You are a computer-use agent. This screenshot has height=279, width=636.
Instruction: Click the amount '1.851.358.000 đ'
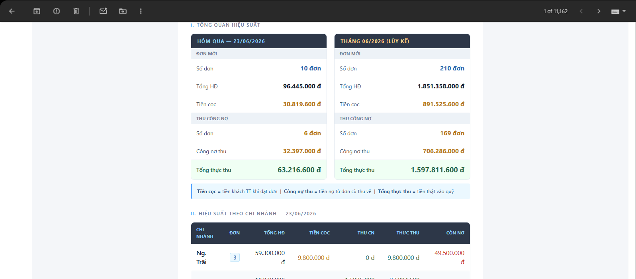[x=441, y=86]
